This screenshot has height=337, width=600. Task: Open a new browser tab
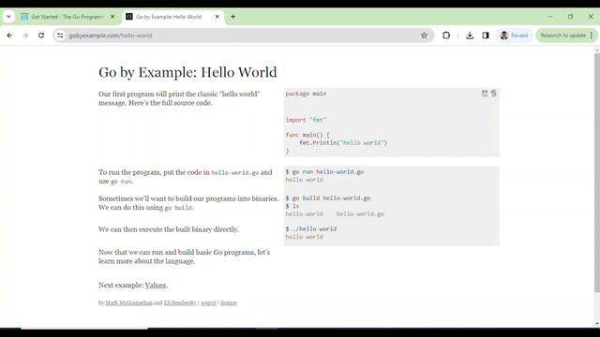[233, 17]
